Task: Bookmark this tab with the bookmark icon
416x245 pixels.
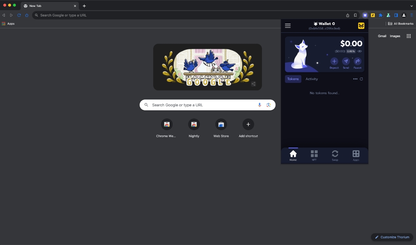Action: click(x=355, y=15)
